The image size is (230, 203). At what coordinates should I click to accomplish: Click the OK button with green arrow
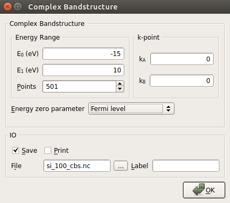point(204,190)
